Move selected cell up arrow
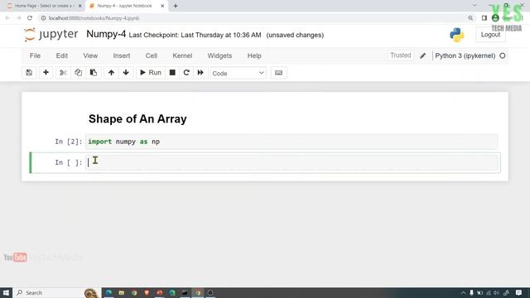530x298 pixels. 111,73
